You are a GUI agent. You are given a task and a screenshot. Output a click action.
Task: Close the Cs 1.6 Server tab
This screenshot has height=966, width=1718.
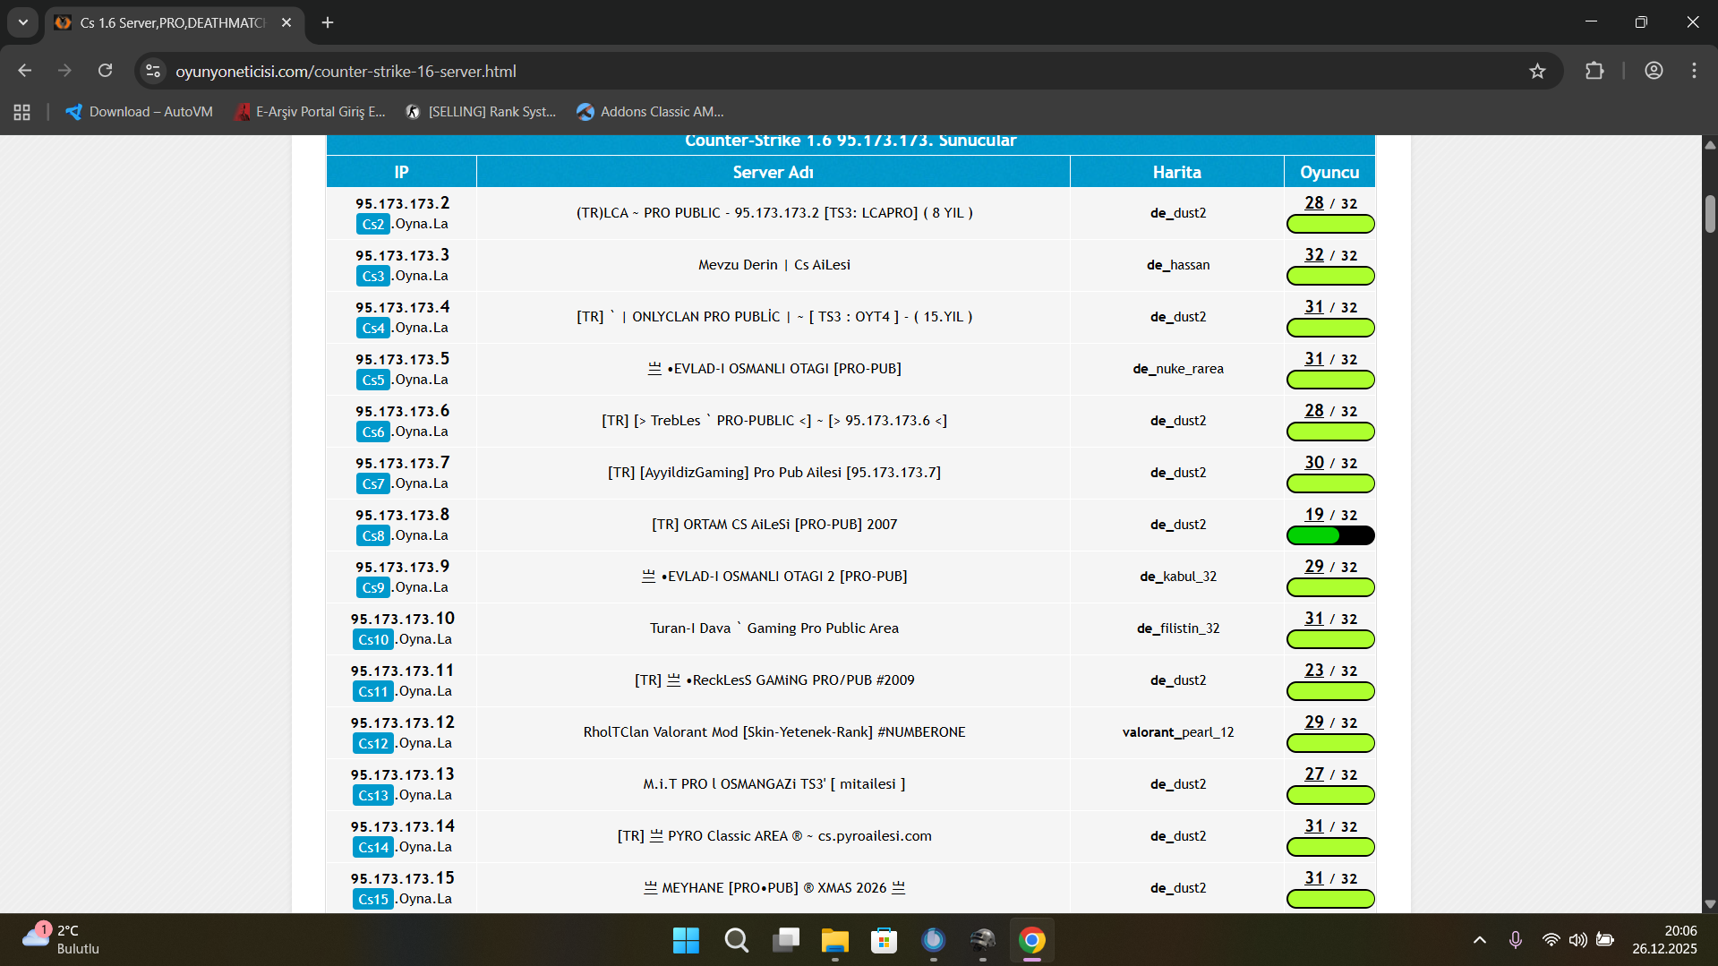point(286,22)
